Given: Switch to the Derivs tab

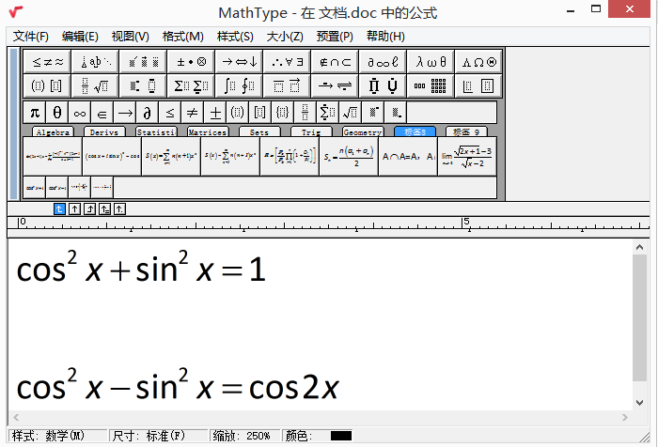Looking at the screenshot, I should [x=104, y=132].
